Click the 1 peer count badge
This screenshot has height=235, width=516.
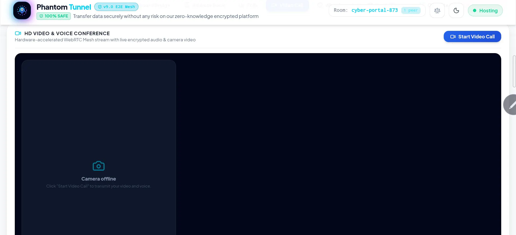pyautogui.click(x=411, y=10)
